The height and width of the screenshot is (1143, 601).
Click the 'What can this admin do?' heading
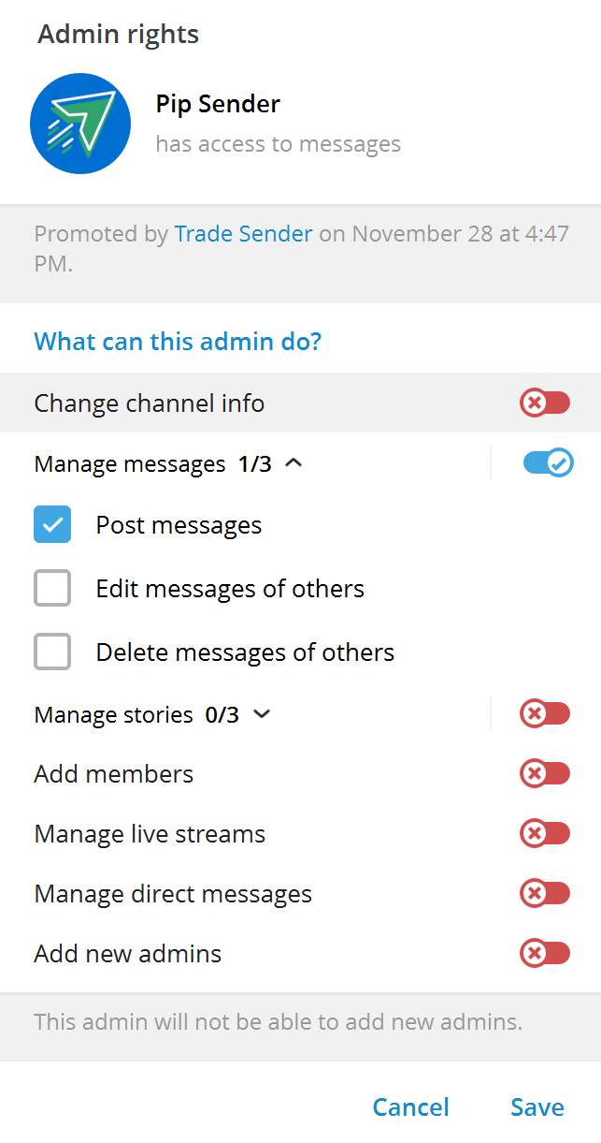[178, 341]
